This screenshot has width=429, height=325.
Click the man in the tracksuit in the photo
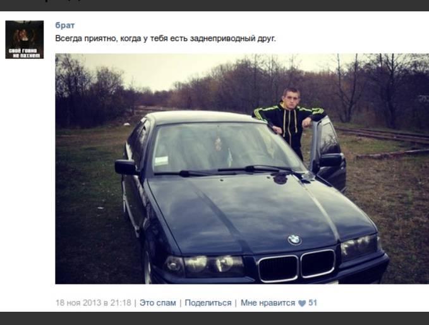pos(291,122)
